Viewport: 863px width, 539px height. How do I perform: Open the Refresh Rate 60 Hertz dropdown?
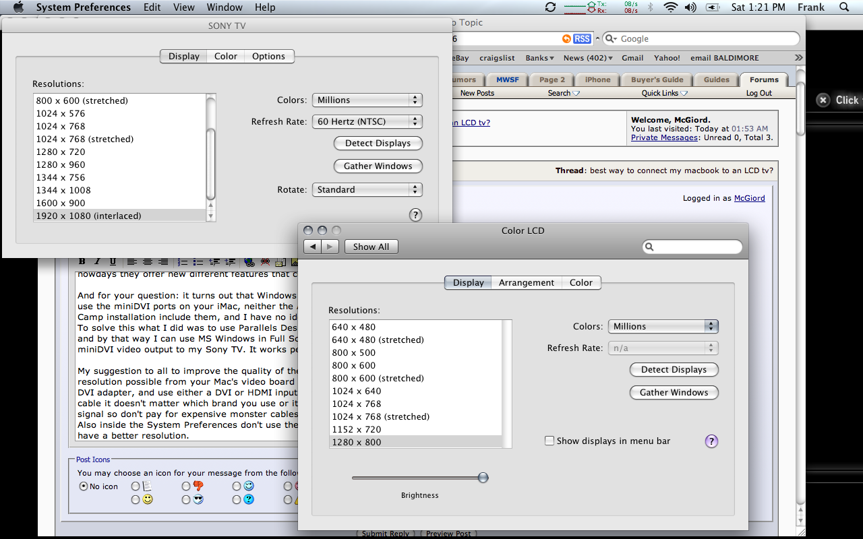tap(367, 122)
